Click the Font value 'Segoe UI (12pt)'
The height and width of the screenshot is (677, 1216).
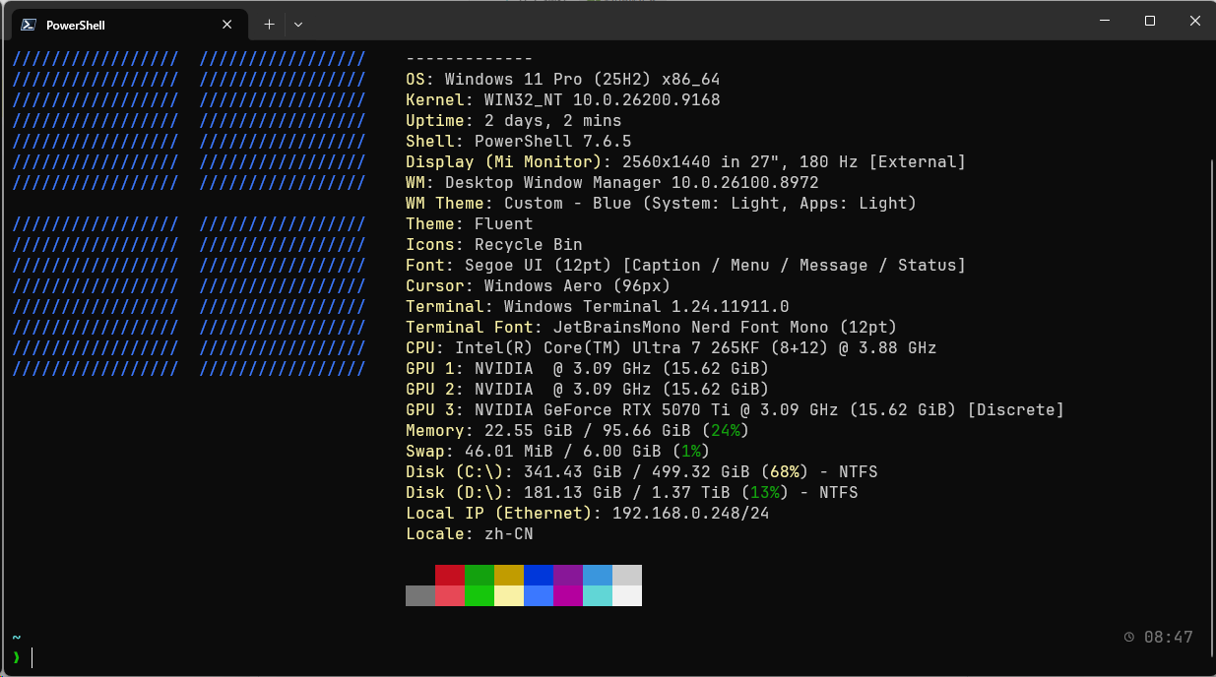539,266
